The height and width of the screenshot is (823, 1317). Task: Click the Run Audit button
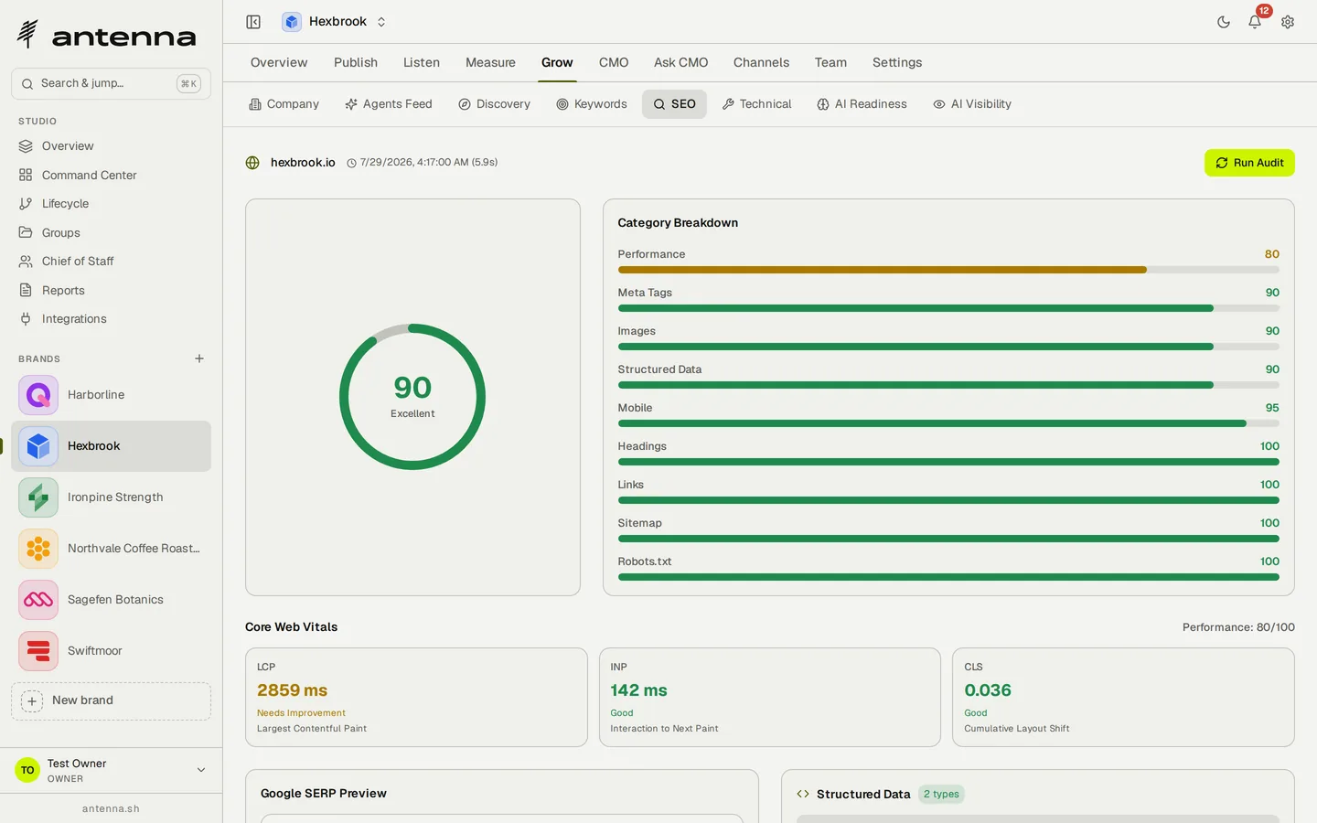click(1249, 163)
